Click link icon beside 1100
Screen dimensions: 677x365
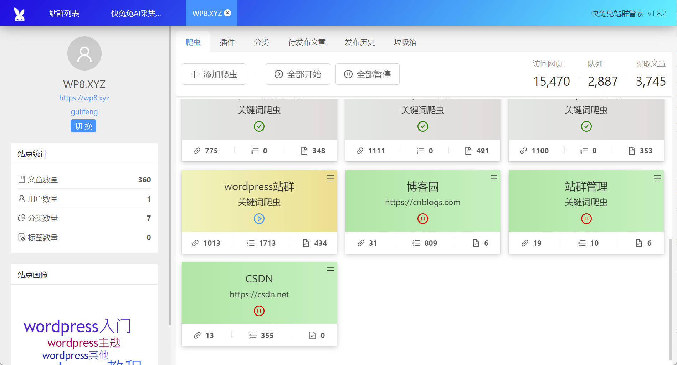(x=523, y=151)
